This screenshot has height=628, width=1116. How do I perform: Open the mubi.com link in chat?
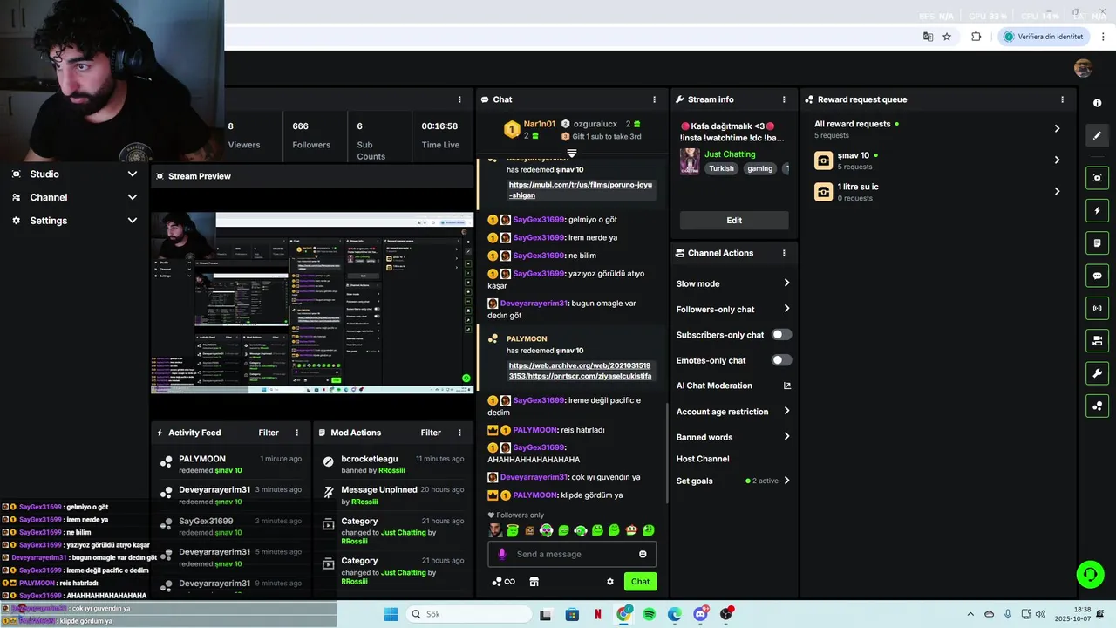581,190
